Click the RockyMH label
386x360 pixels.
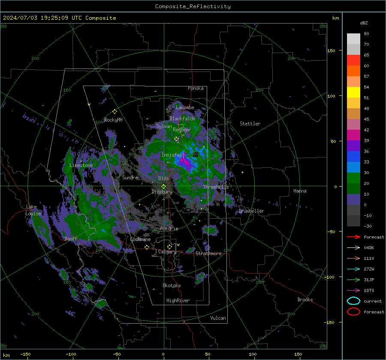click(113, 120)
